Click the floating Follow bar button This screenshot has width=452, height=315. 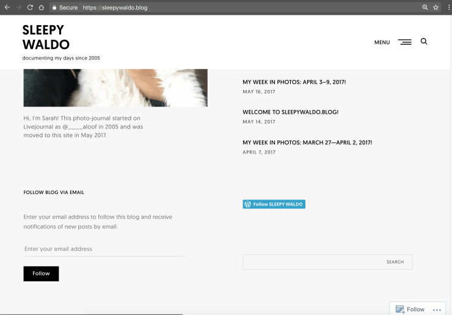point(410,309)
